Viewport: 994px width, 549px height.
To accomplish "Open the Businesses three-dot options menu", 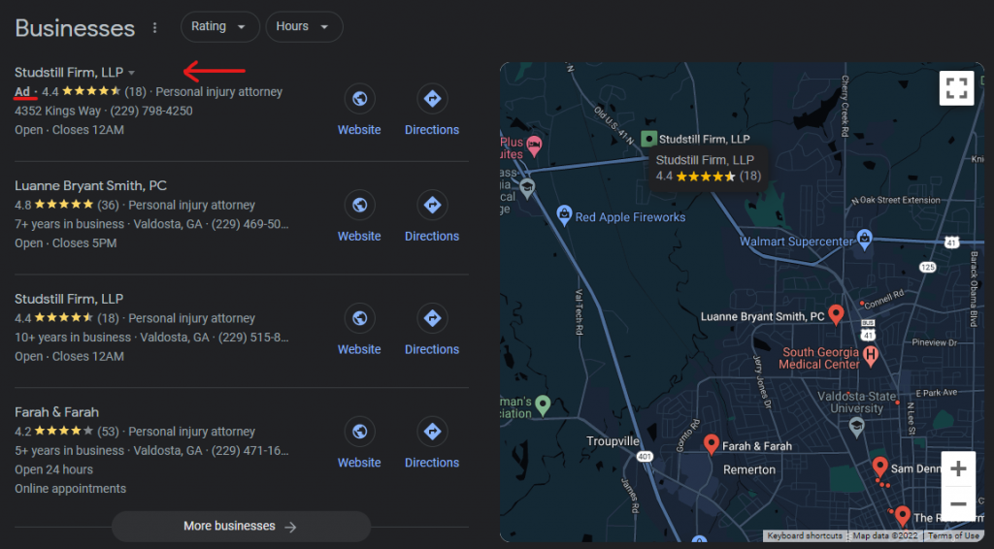I will (154, 27).
